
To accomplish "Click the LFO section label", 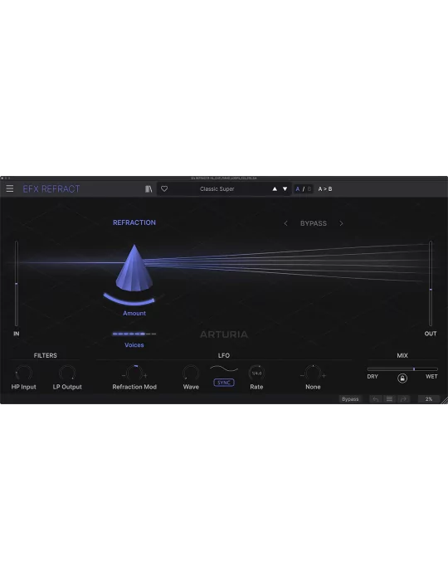I will 224,355.
